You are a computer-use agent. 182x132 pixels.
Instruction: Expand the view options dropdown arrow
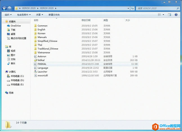pyautogui.click(x=163, y=15)
